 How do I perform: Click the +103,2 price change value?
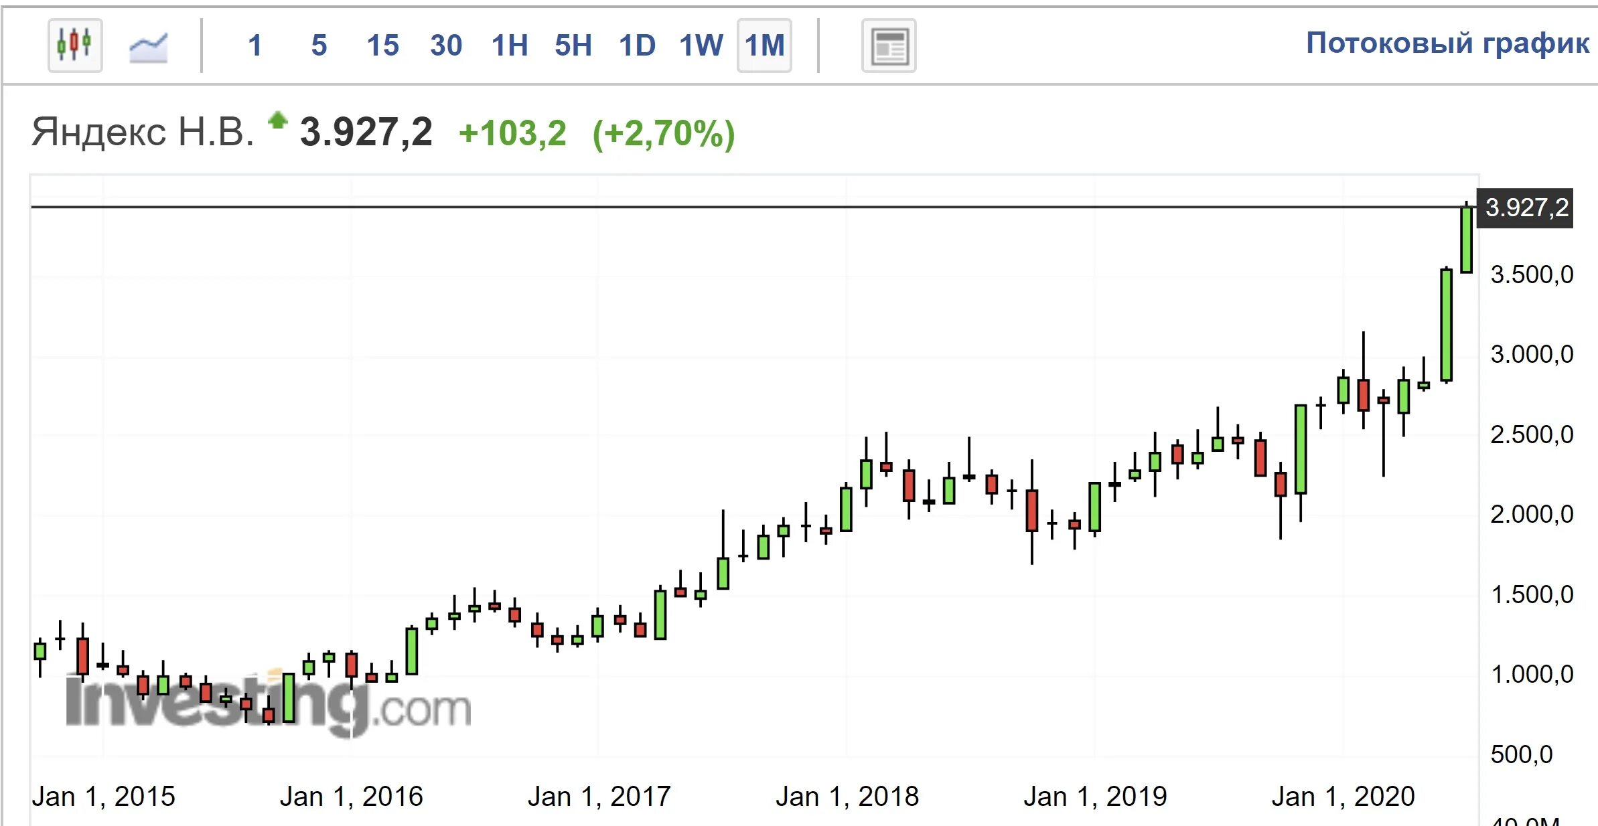click(x=513, y=133)
